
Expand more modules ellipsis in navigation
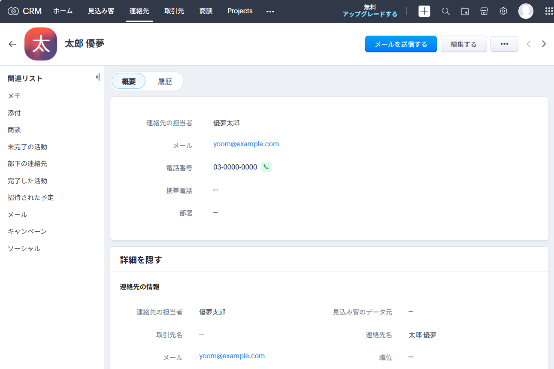(x=270, y=11)
